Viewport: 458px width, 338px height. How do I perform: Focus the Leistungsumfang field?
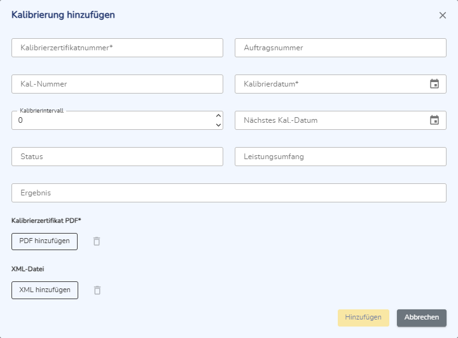point(340,157)
